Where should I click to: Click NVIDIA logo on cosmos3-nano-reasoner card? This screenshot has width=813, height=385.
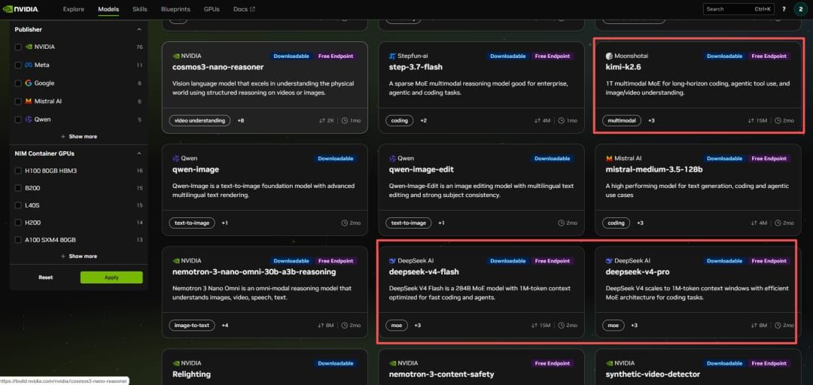coord(175,56)
